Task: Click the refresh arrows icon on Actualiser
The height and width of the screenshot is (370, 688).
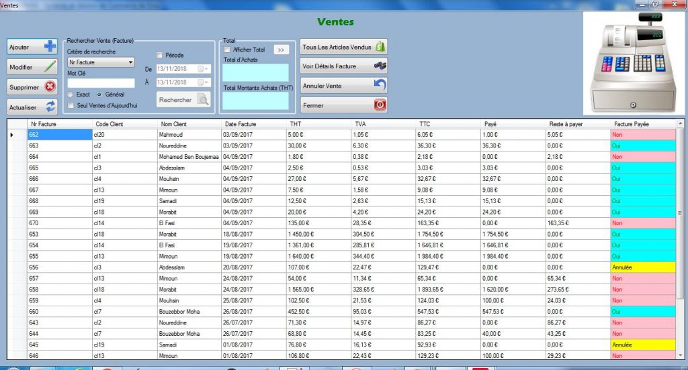Action: pyautogui.click(x=50, y=107)
